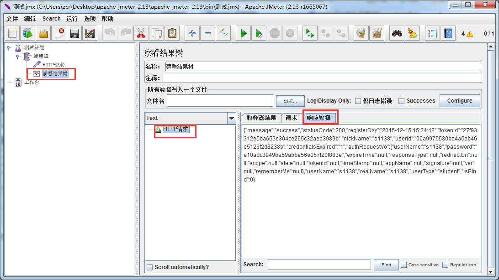Viewport: 499px width, 280px height.
Task: Toggle the 仅日志错误 checkbox
Action: tap(358, 101)
